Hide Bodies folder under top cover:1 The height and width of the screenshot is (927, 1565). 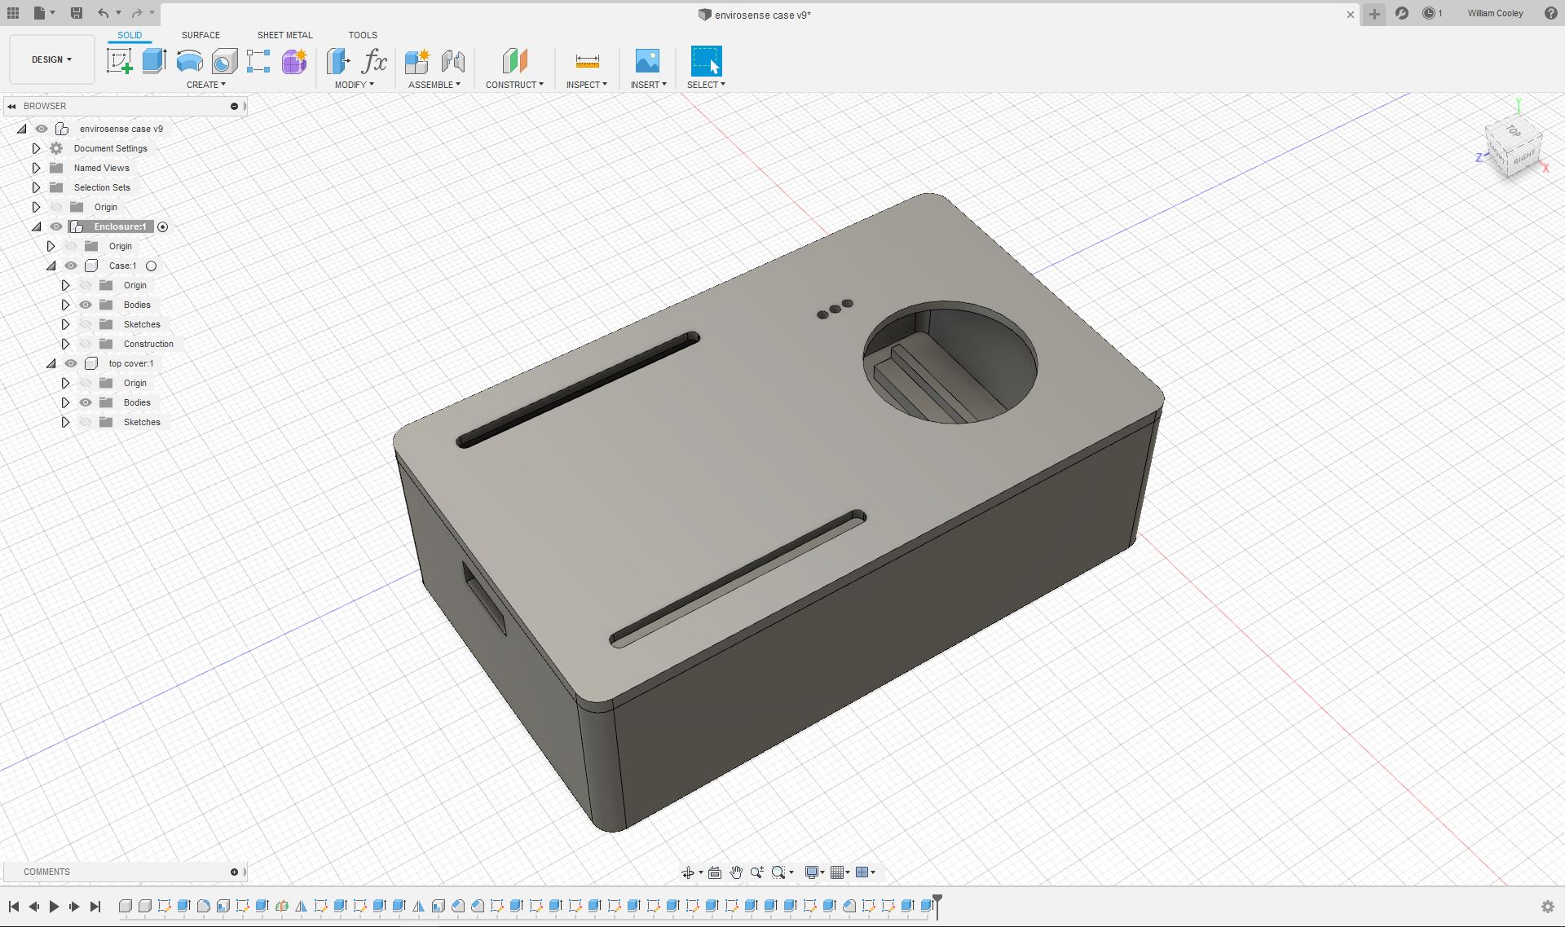[x=86, y=402]
